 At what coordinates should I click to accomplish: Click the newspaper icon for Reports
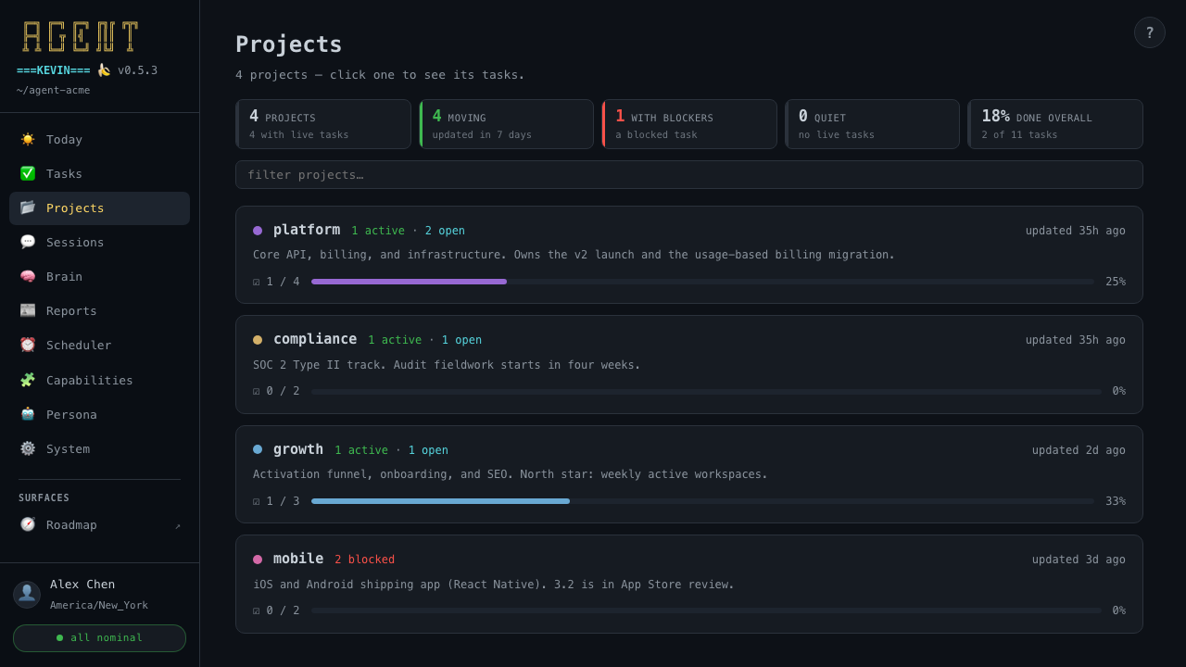[x=28, y=310]
